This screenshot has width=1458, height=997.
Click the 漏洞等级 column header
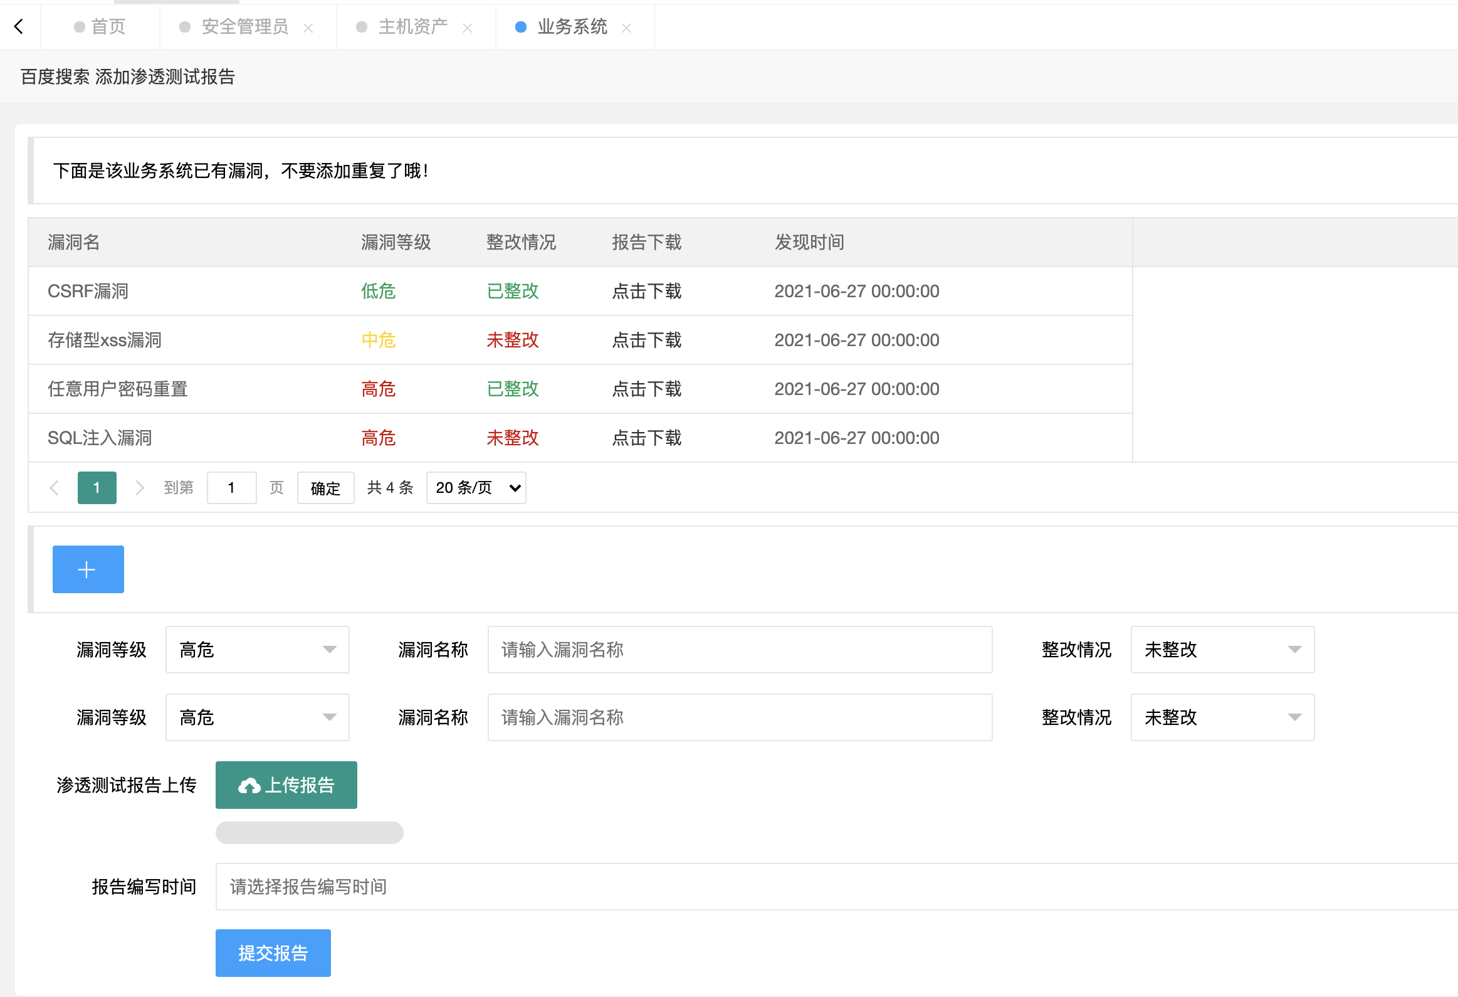[396, 242]
